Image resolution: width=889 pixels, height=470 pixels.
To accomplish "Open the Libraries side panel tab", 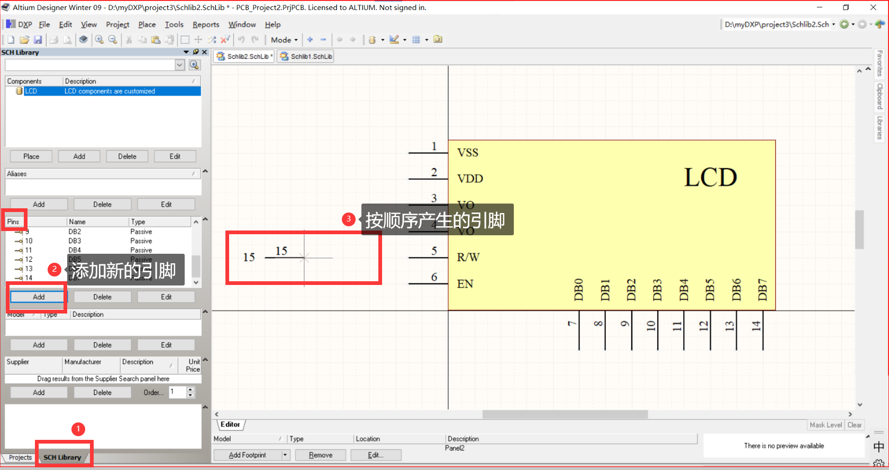I will 879,127.
